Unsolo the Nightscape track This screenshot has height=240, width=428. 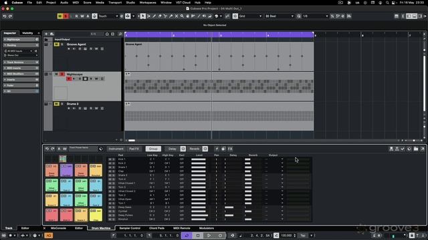(62, 74)
